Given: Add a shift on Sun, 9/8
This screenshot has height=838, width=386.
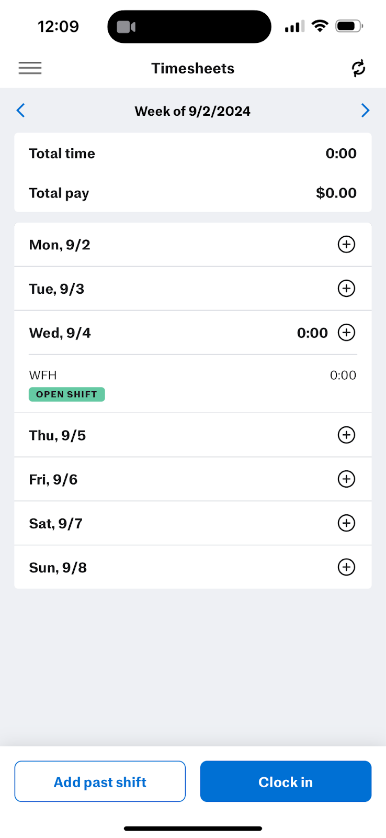Looking at the screenshot, I should click(x=346, y=567).
